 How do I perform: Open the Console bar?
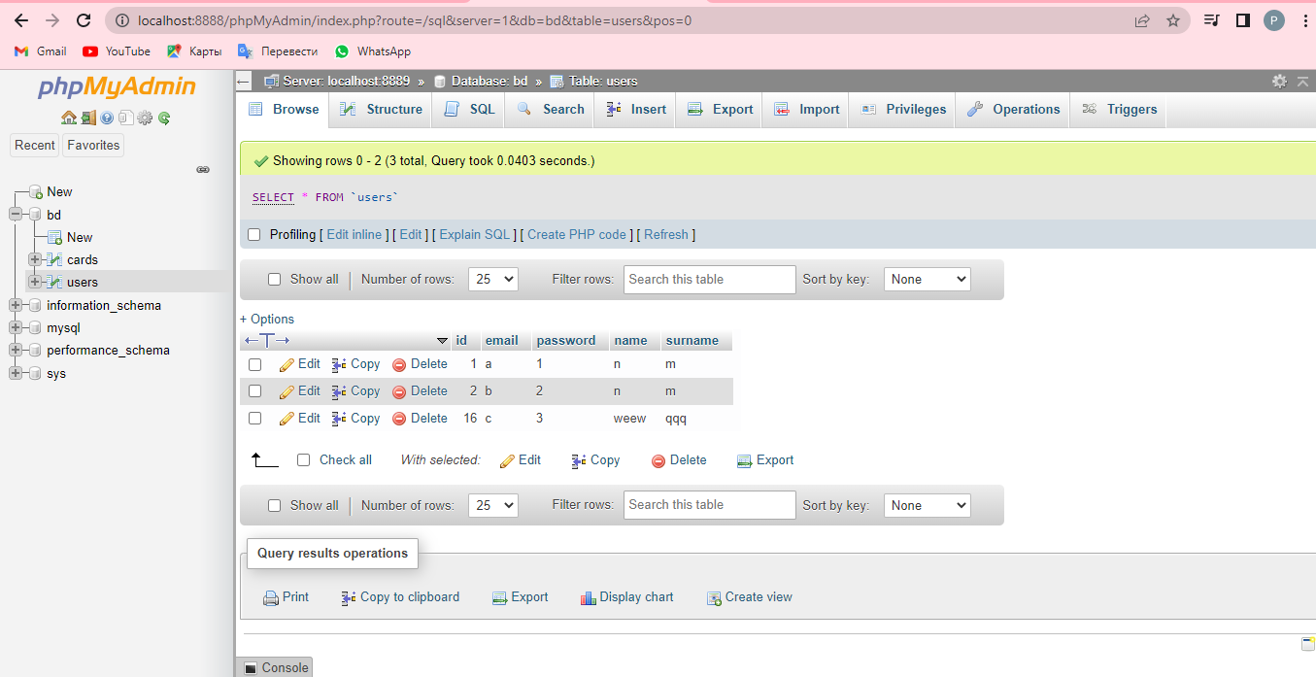tap(275, 667)
